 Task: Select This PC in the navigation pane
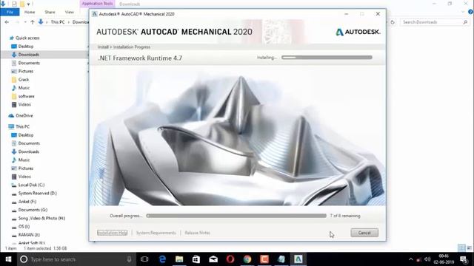tap(22, 126)
